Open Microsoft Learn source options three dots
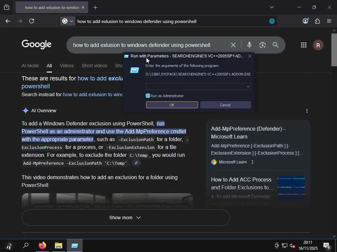Screen dimensions: 337x252 tap(252, 162)
